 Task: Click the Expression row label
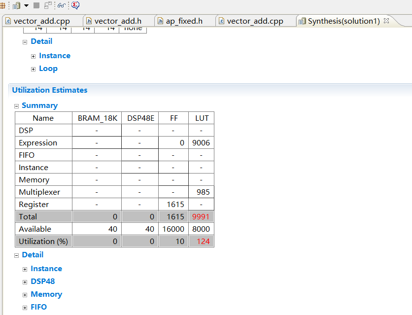38,142
